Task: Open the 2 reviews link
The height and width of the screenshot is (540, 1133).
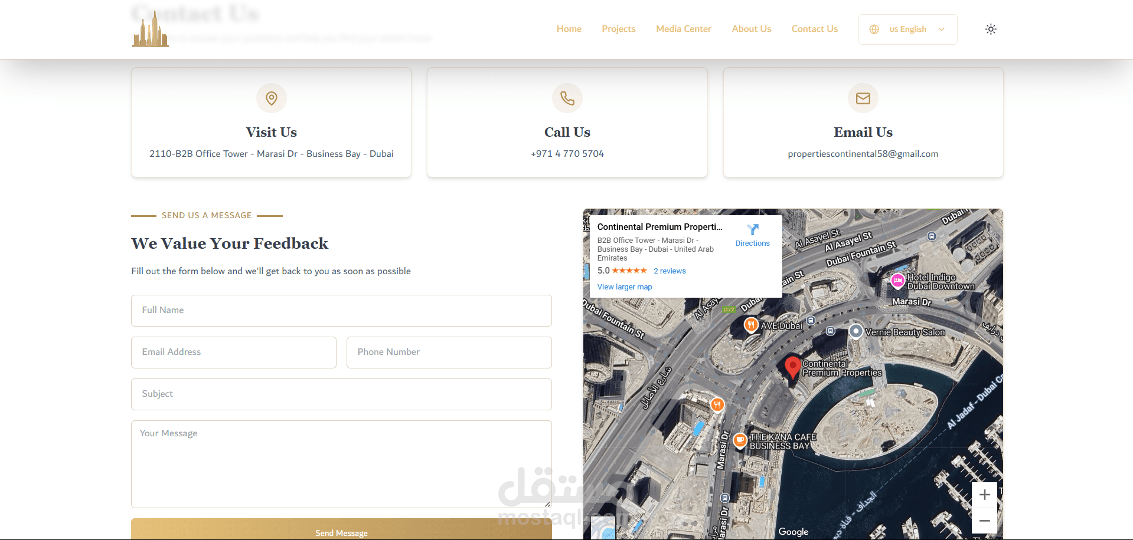Action: (670, 271)
